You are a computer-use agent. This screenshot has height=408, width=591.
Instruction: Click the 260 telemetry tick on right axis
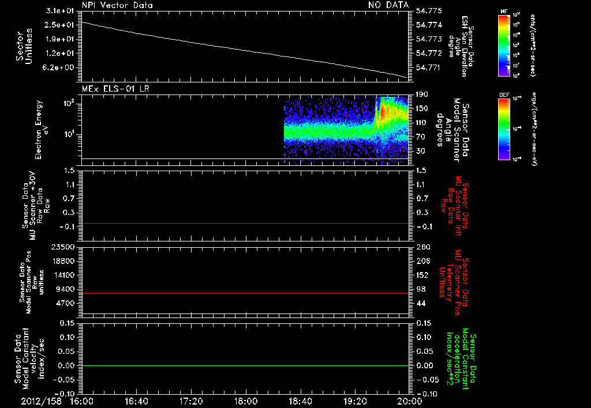pyautogui.click(x=422, y=247)
